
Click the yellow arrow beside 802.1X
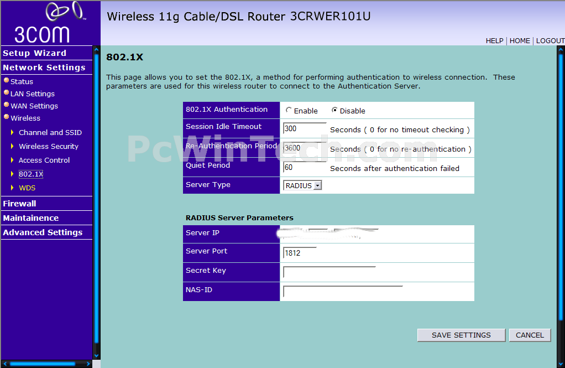click(x=12, y=174)
